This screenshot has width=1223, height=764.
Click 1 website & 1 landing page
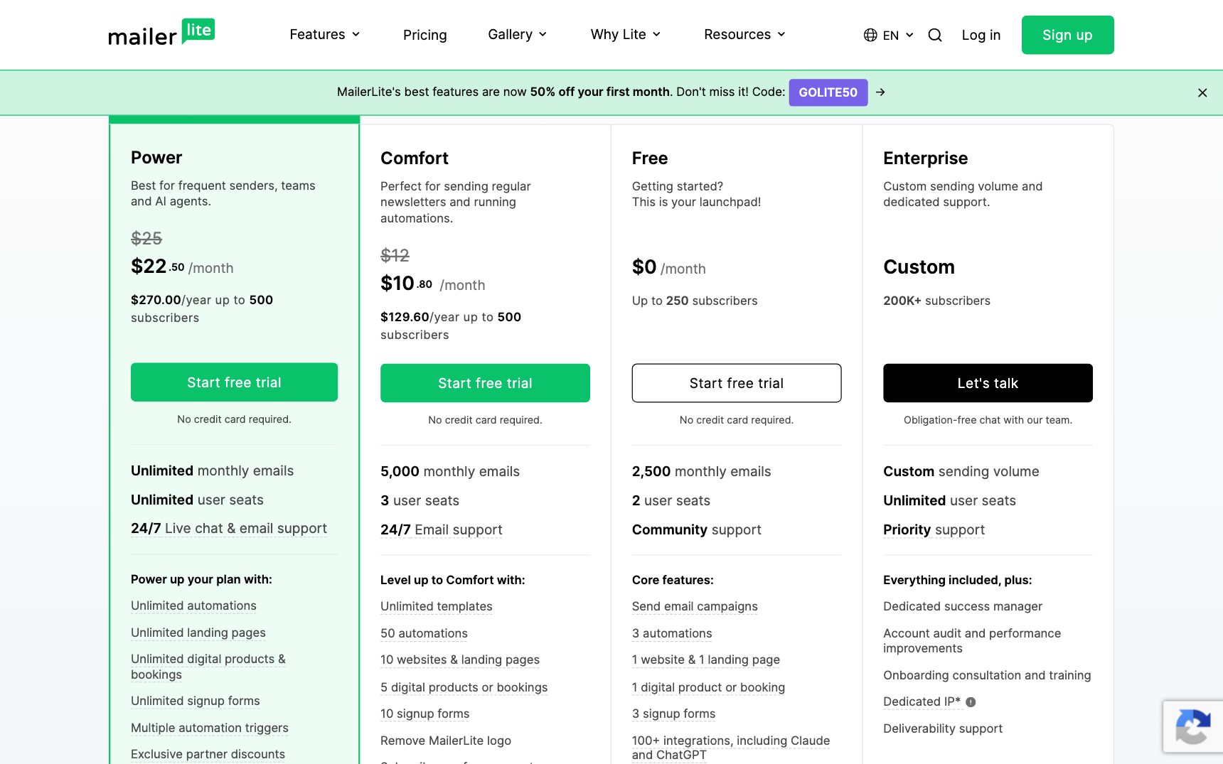coord(706,660)
